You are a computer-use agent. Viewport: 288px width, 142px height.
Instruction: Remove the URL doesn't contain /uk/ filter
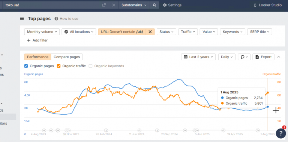click(150, 32)
